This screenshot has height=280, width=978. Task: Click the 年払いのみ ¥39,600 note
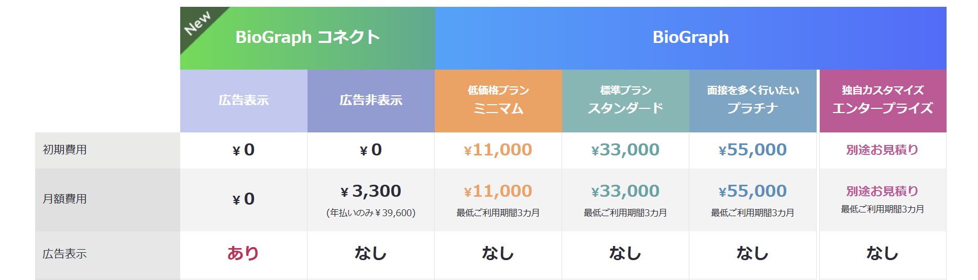point(371,213)
